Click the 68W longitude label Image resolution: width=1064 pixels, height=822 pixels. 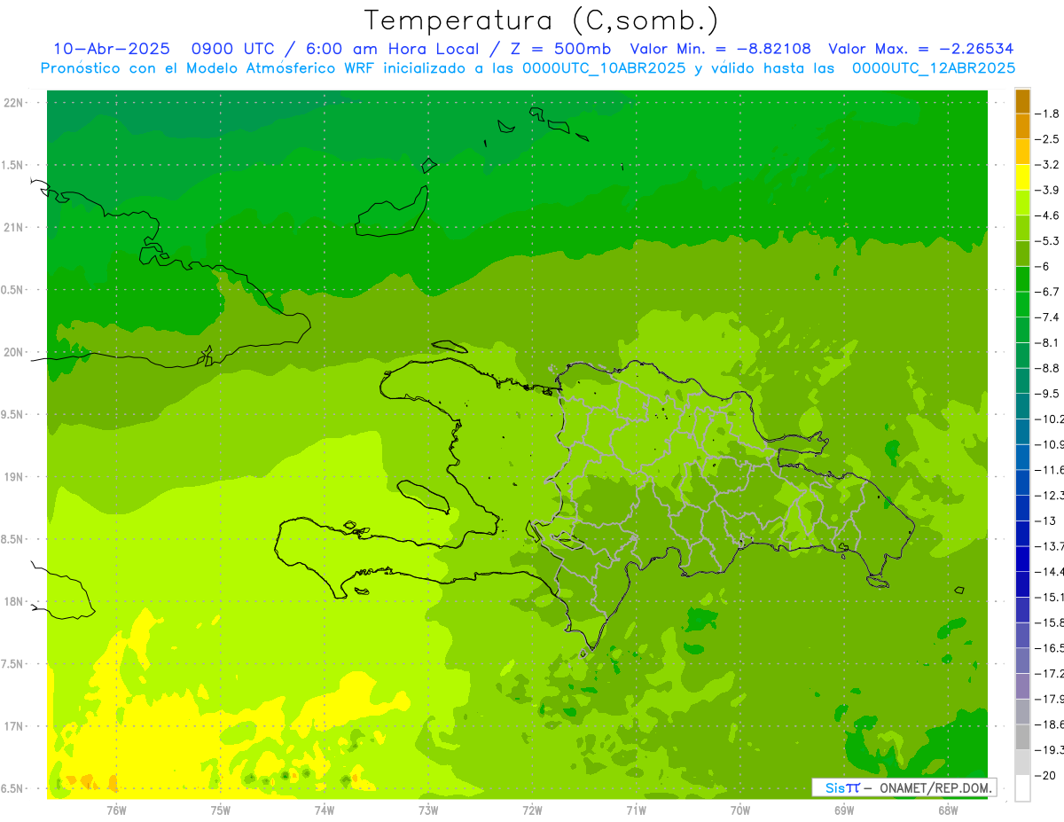pyautogui.click(x=947, y=810)
